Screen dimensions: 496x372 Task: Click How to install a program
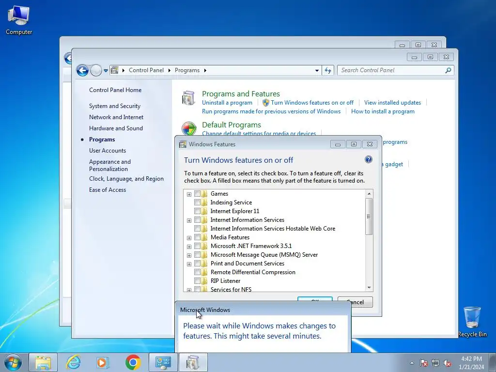tap(383, 111)
